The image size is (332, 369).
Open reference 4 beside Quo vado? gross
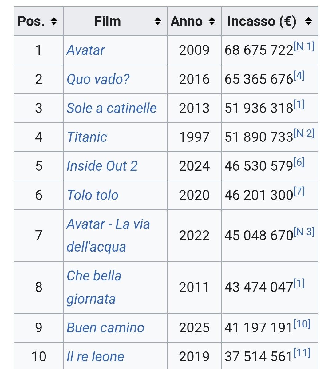point(299,75)
